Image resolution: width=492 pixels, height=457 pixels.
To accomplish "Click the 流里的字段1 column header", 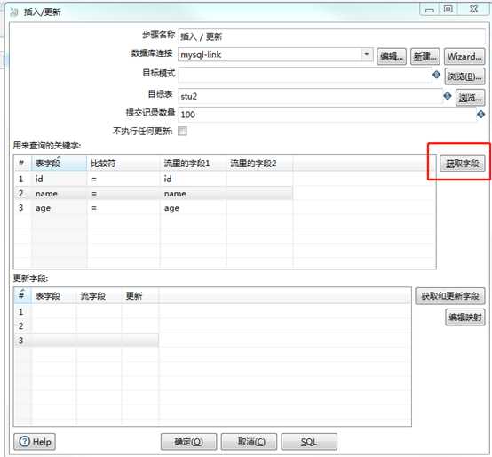I will (194, 164).
